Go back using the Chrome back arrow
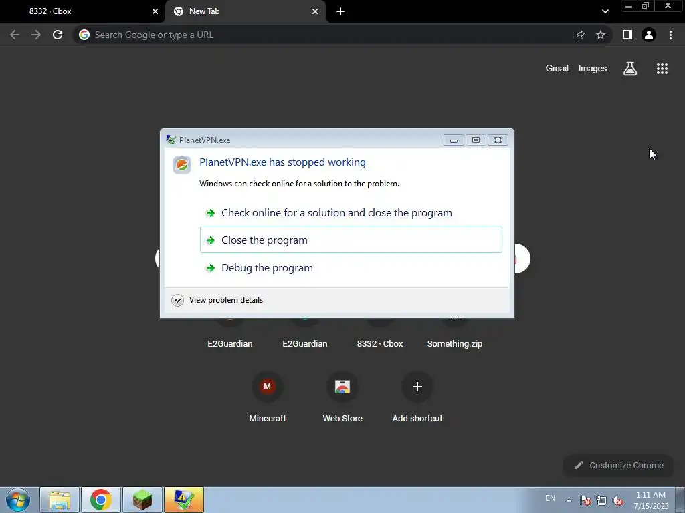 15,35
